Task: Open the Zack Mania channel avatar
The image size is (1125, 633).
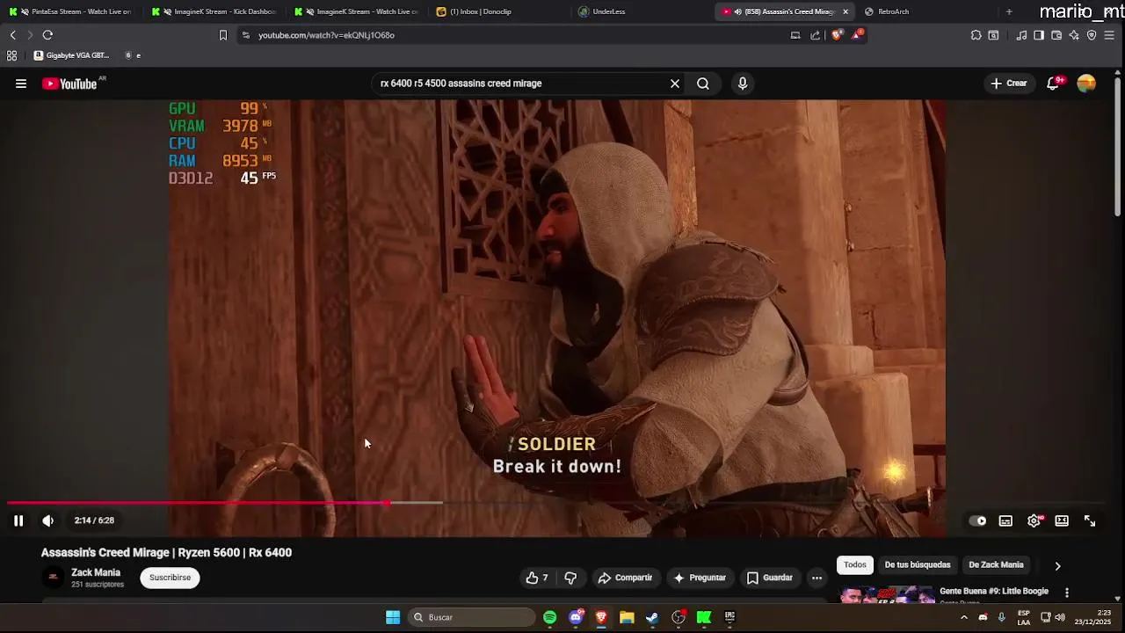Action: pyautogui.click(x=53, y=578)
